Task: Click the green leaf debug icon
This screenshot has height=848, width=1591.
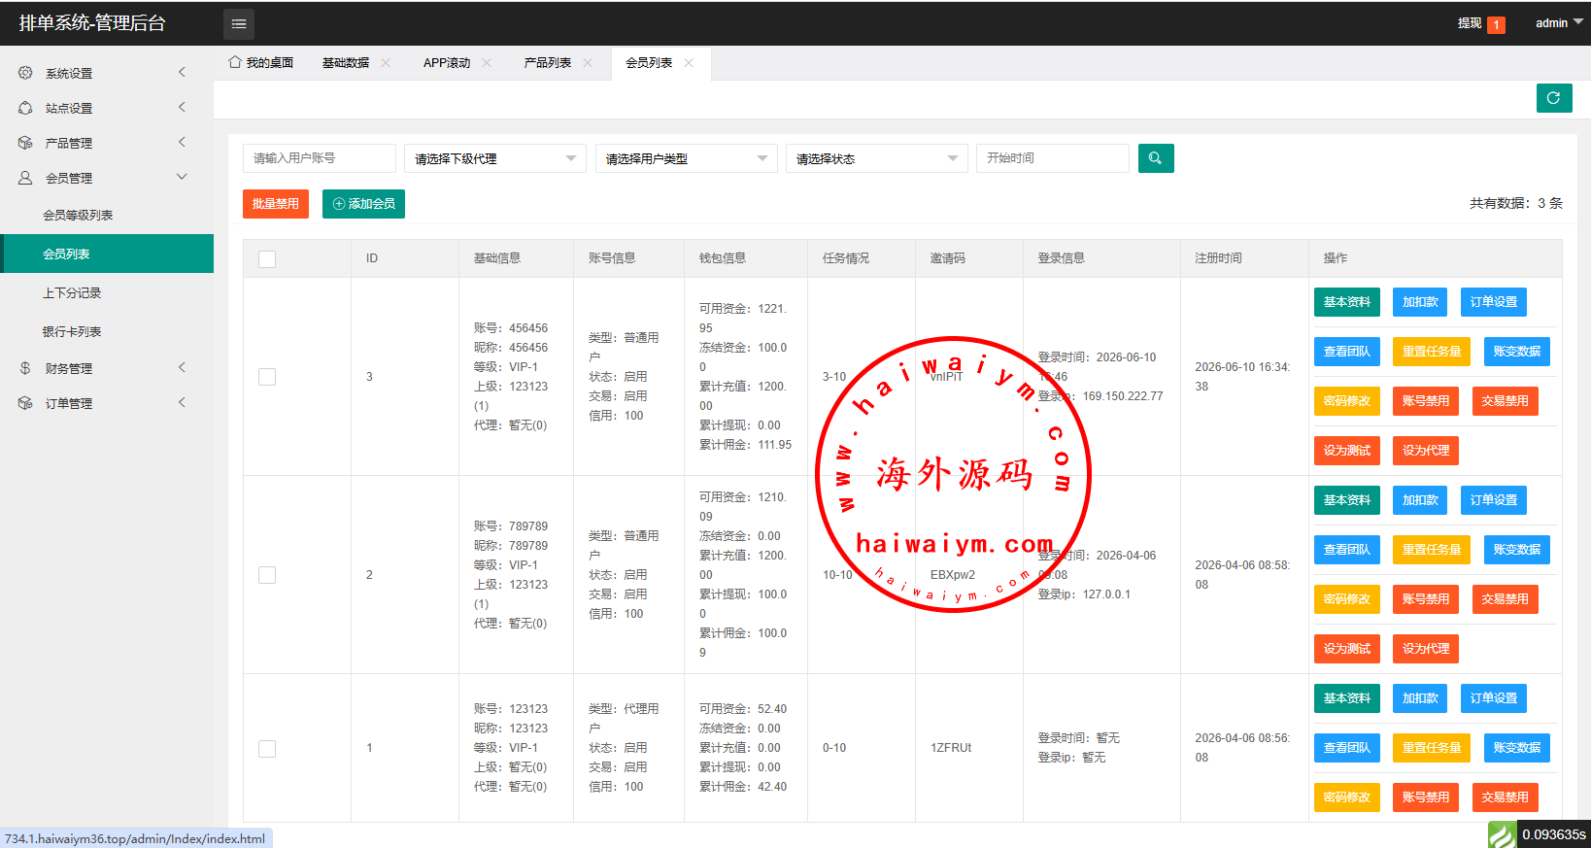Action: (x=1503, y=834)
